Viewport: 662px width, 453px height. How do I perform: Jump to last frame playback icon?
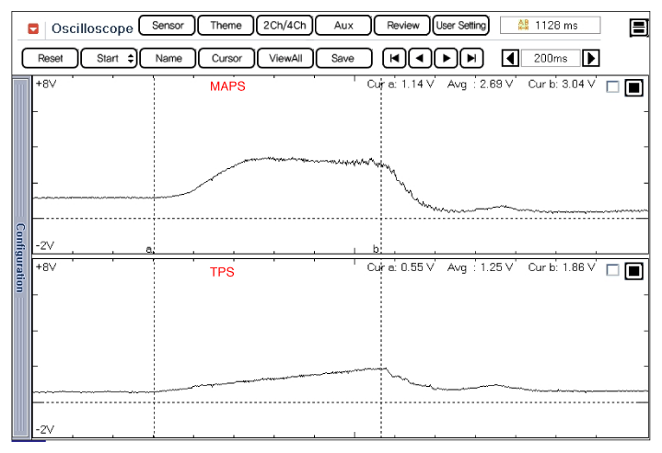pyautogui.click(x=471, y=58)
